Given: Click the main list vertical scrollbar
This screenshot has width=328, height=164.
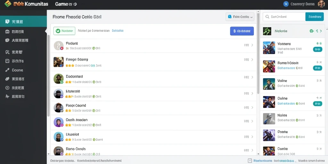Looking at the screenshot, I should pos(258,53).
